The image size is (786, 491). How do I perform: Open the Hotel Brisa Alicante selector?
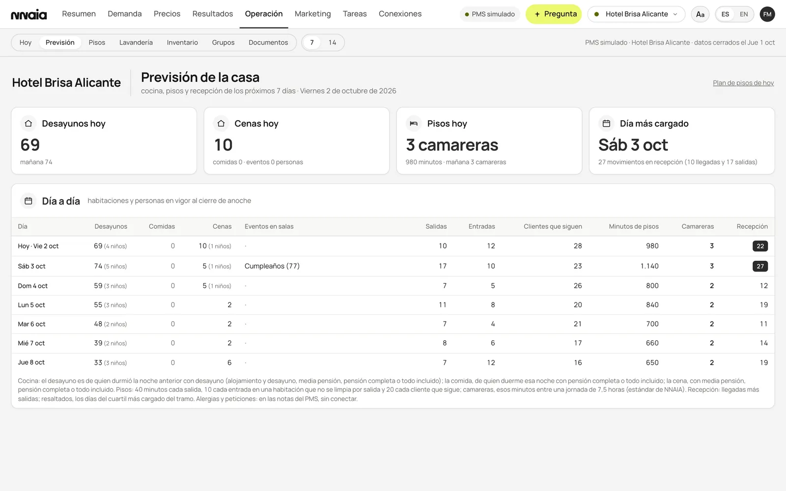[x=636, y=14]
